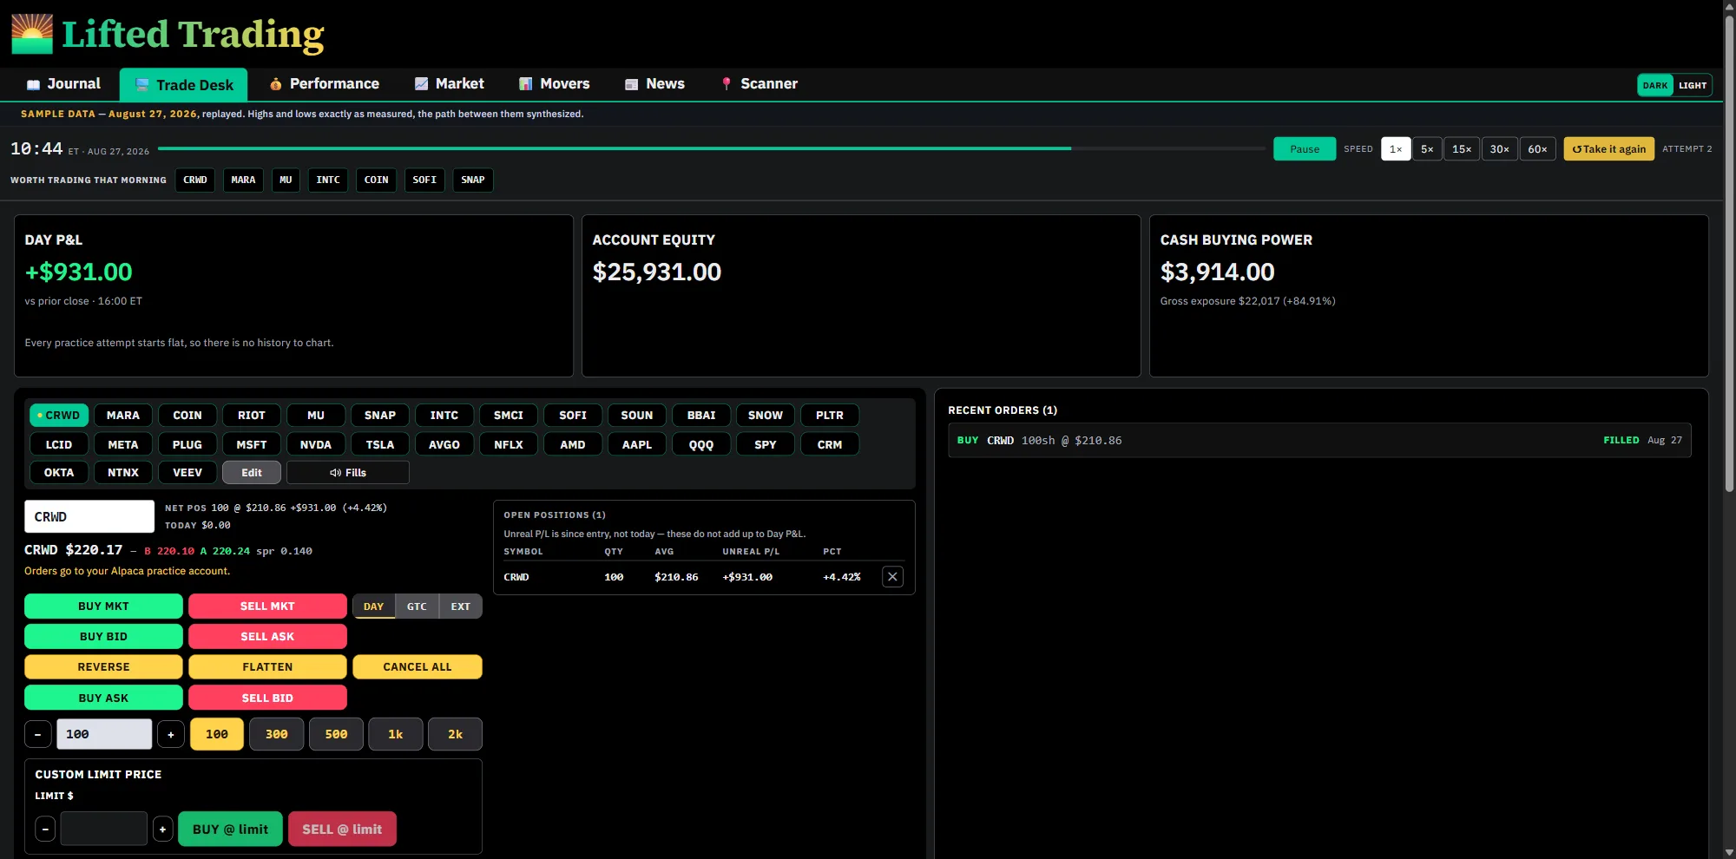Click REVERSE button
This screenshot has height=859, width=1736.
coord(103,667)
